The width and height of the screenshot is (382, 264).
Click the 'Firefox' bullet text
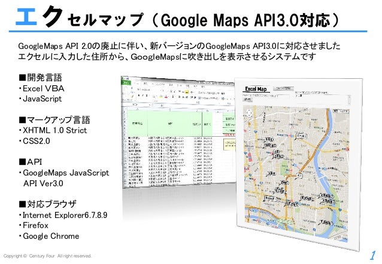click(x=35, y=225)
